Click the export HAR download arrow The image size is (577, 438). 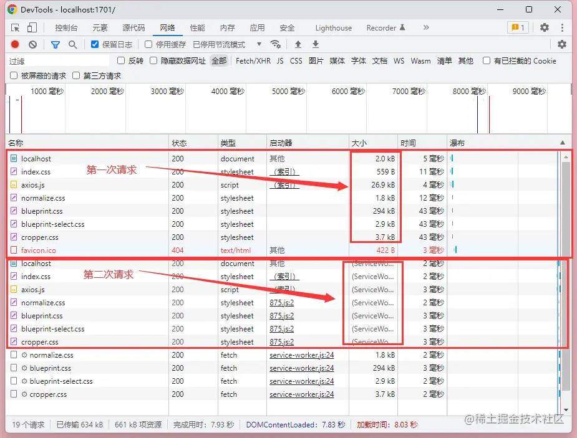(316, 44)
